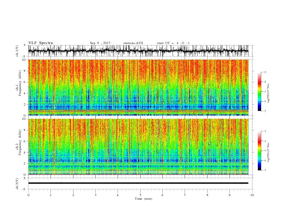Click time axis tick label "1"

tap(51, 195)
